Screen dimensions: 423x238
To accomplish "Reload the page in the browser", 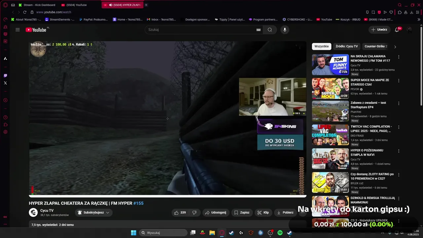I will pos(24,12).
